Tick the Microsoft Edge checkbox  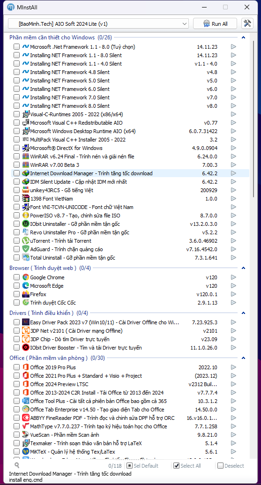(x=16, y=286)
